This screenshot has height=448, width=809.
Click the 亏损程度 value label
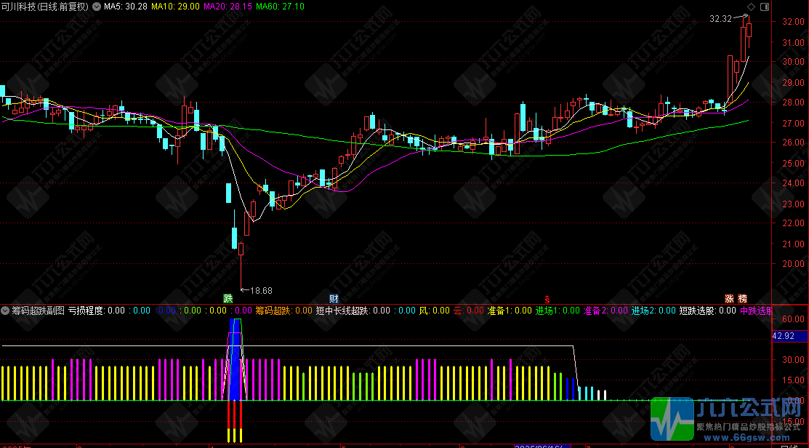click(x=97, y=311)
